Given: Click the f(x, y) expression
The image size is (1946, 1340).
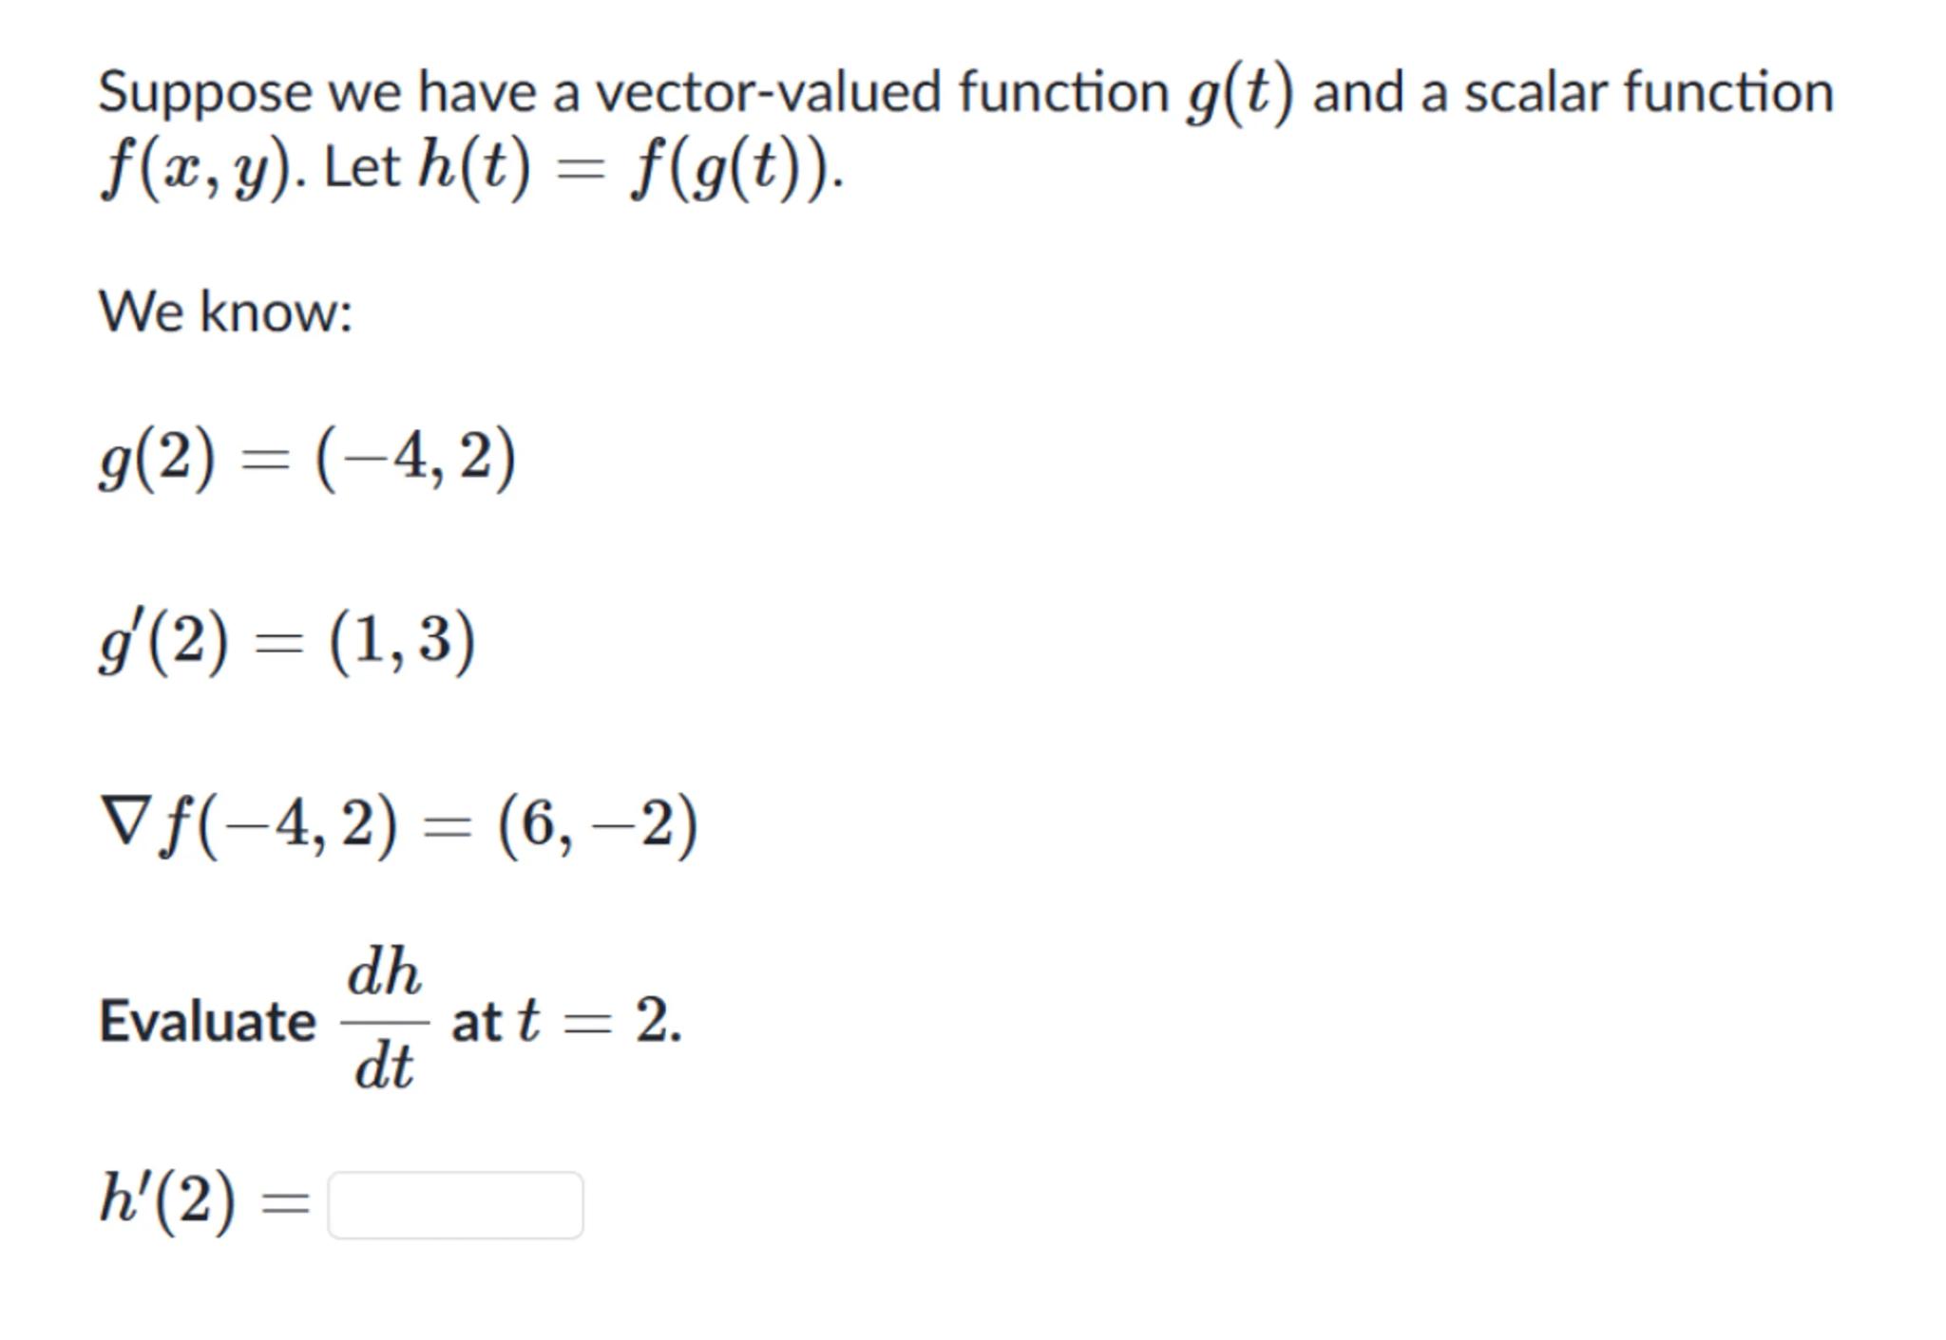Looking at the screenshot, I should coord(196,169).
